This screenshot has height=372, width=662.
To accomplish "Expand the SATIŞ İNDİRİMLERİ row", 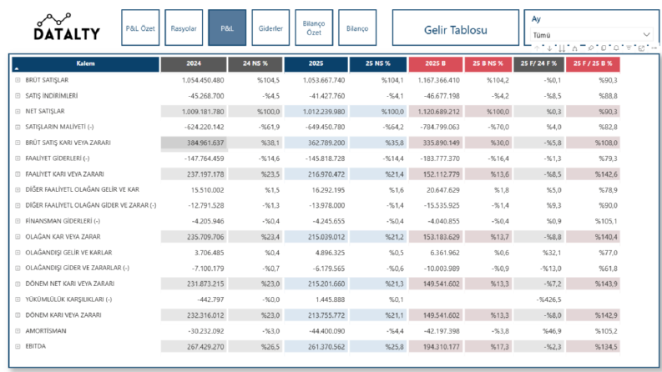I will [18, 96].
